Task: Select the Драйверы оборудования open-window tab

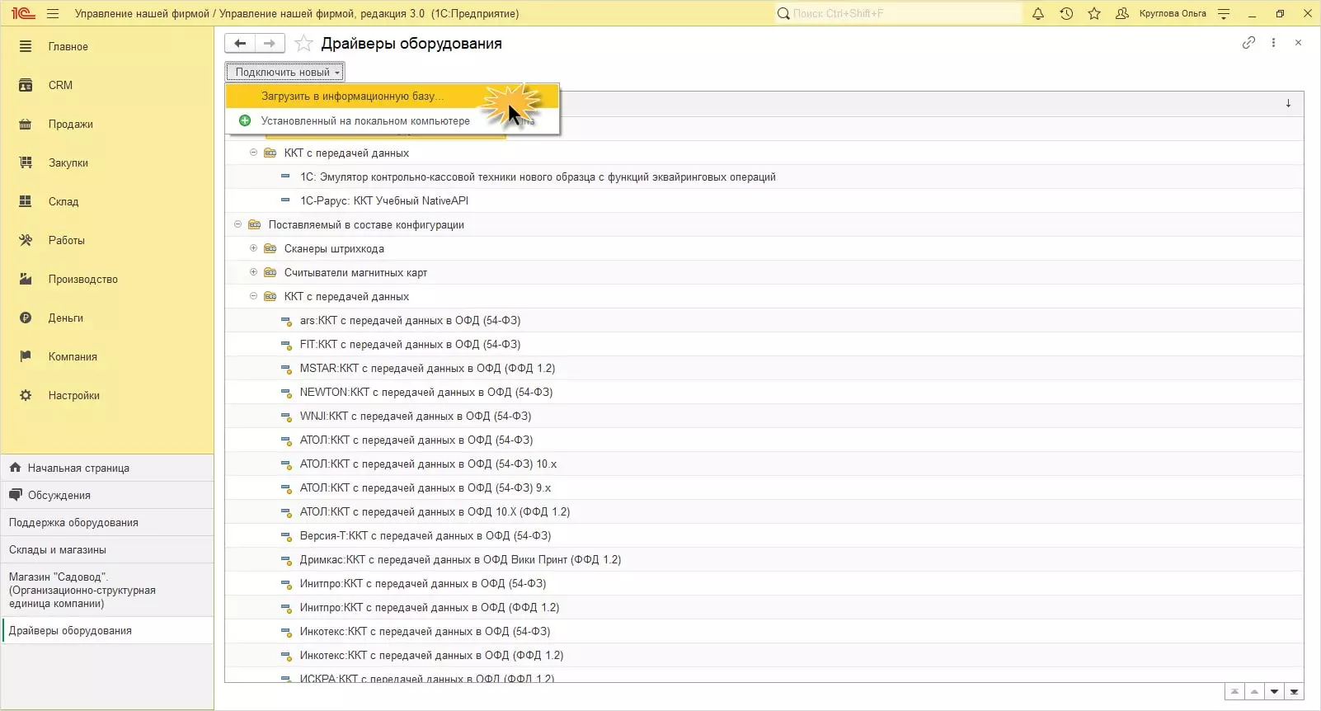Action: click(107, 630)
